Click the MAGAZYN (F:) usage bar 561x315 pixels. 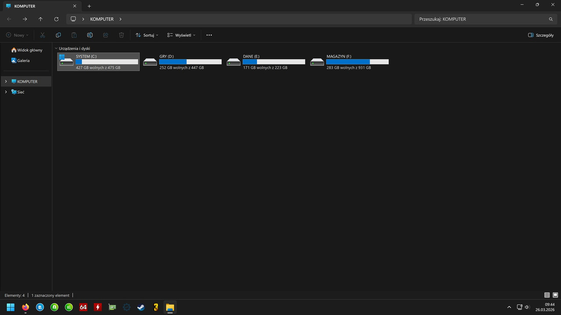(357, 62)
